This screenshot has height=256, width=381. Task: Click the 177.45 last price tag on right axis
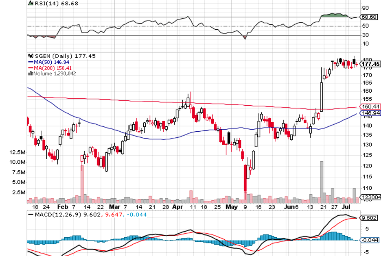tap(370, 64)
